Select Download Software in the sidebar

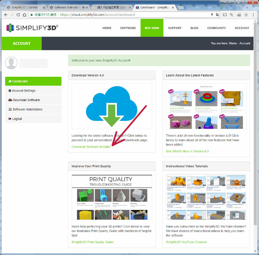point(33,100)
